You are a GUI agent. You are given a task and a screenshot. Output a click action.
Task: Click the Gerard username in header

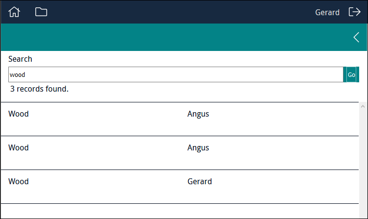327,12
